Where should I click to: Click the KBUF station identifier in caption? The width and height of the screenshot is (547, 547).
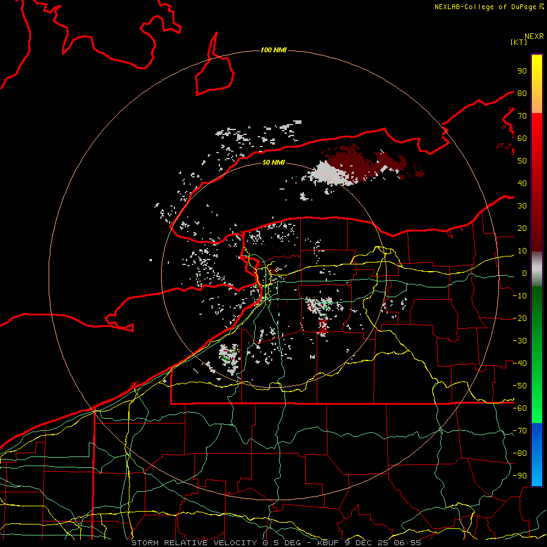(329, 543)
